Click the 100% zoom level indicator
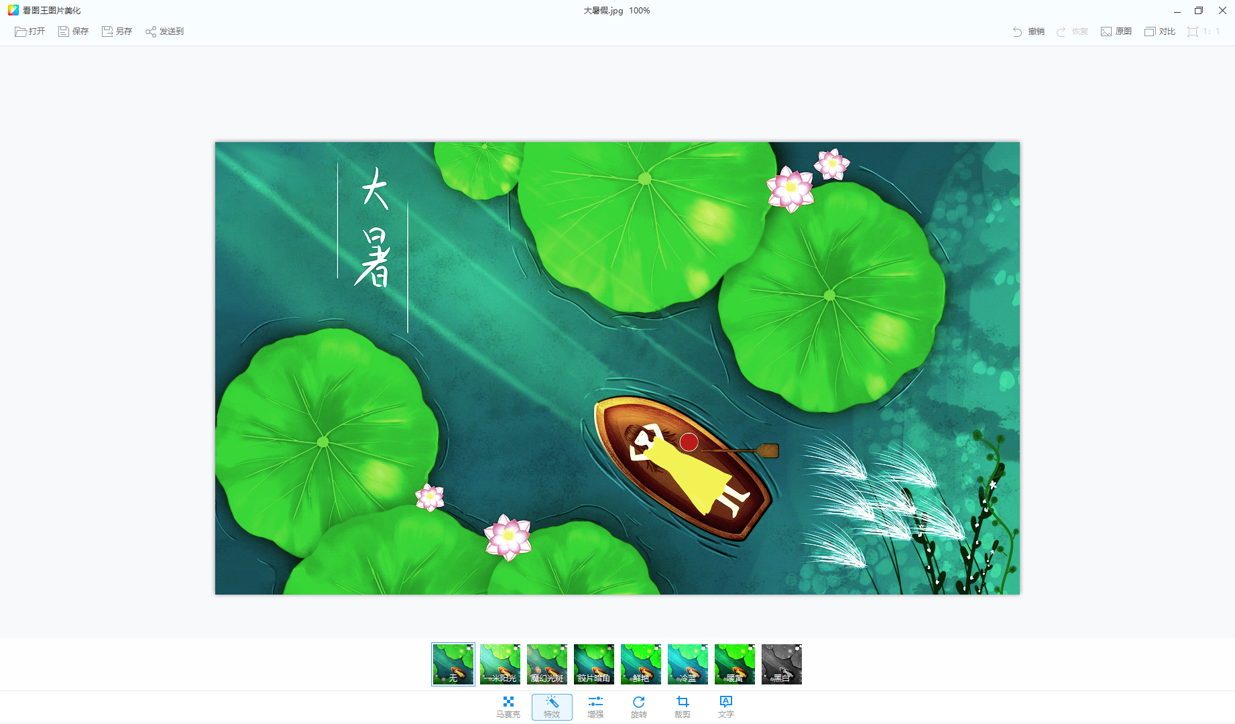 640,11
